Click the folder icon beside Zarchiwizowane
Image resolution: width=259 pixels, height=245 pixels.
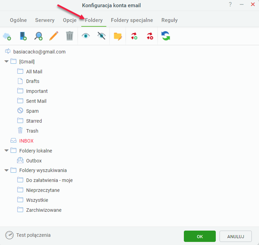pyautogui.click(x=20, y=210)
